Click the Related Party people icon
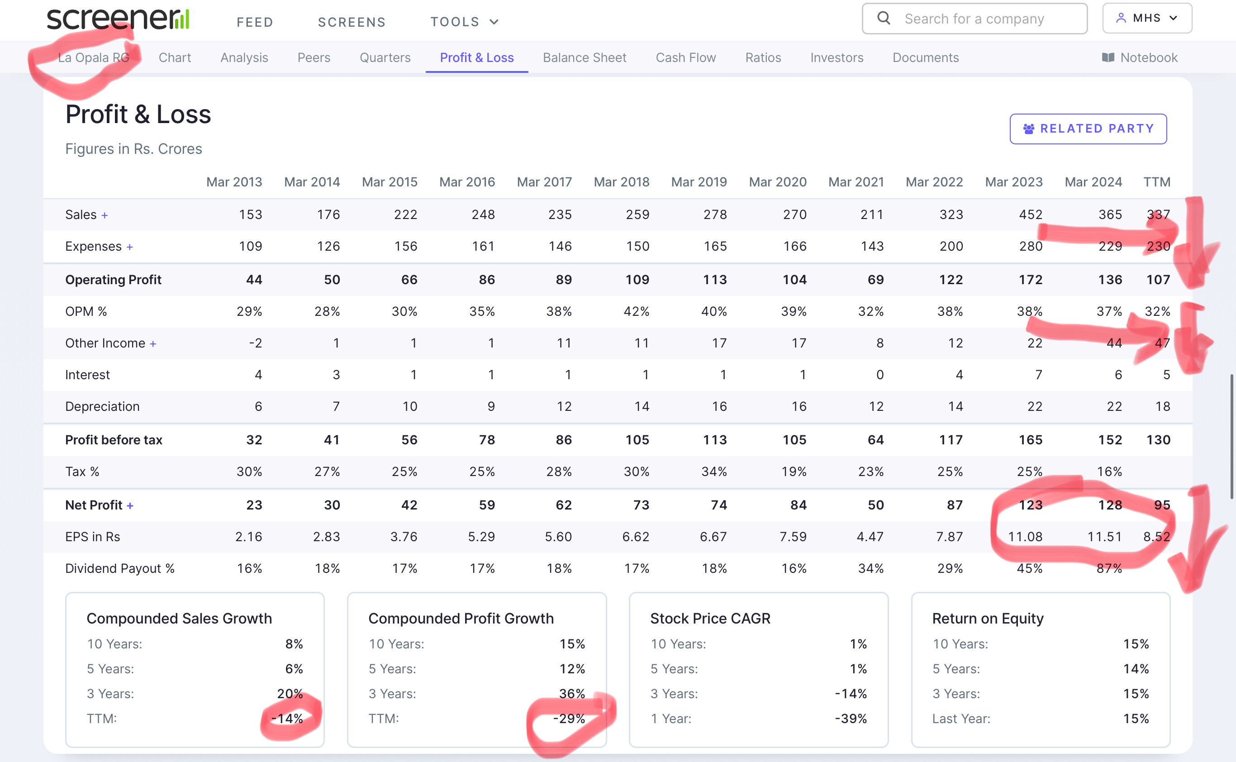 (1028, 129)
